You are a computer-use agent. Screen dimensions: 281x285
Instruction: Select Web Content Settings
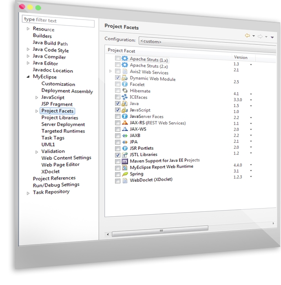[66, 158]
